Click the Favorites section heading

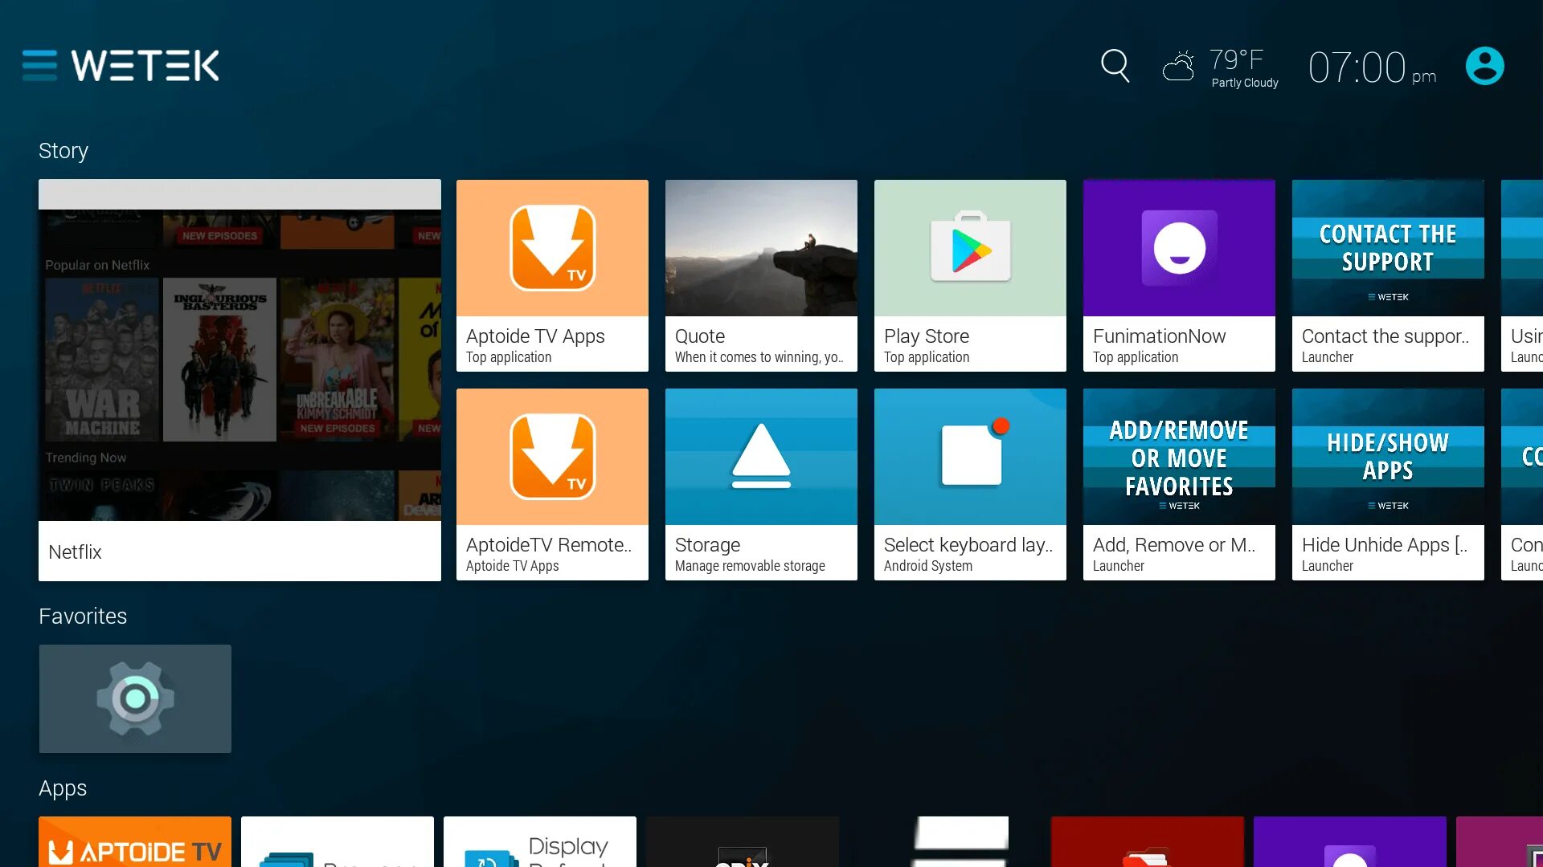click(83, 617)
